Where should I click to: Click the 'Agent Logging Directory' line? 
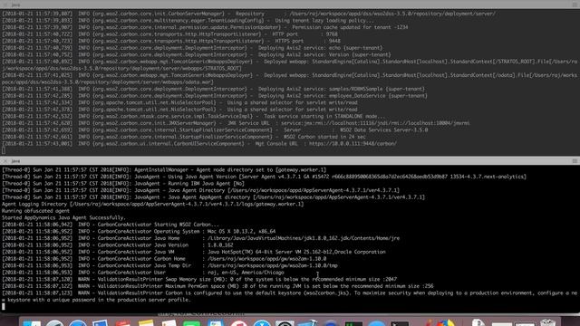tap(153, 204)
